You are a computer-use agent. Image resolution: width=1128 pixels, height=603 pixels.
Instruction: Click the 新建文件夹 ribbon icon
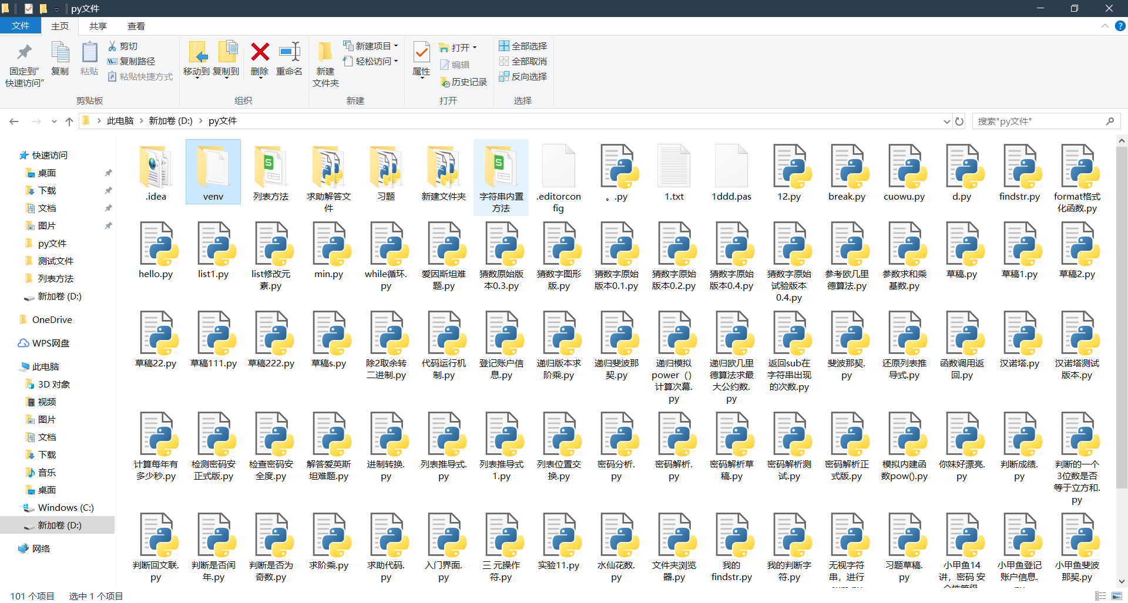[x=325, y=52]
